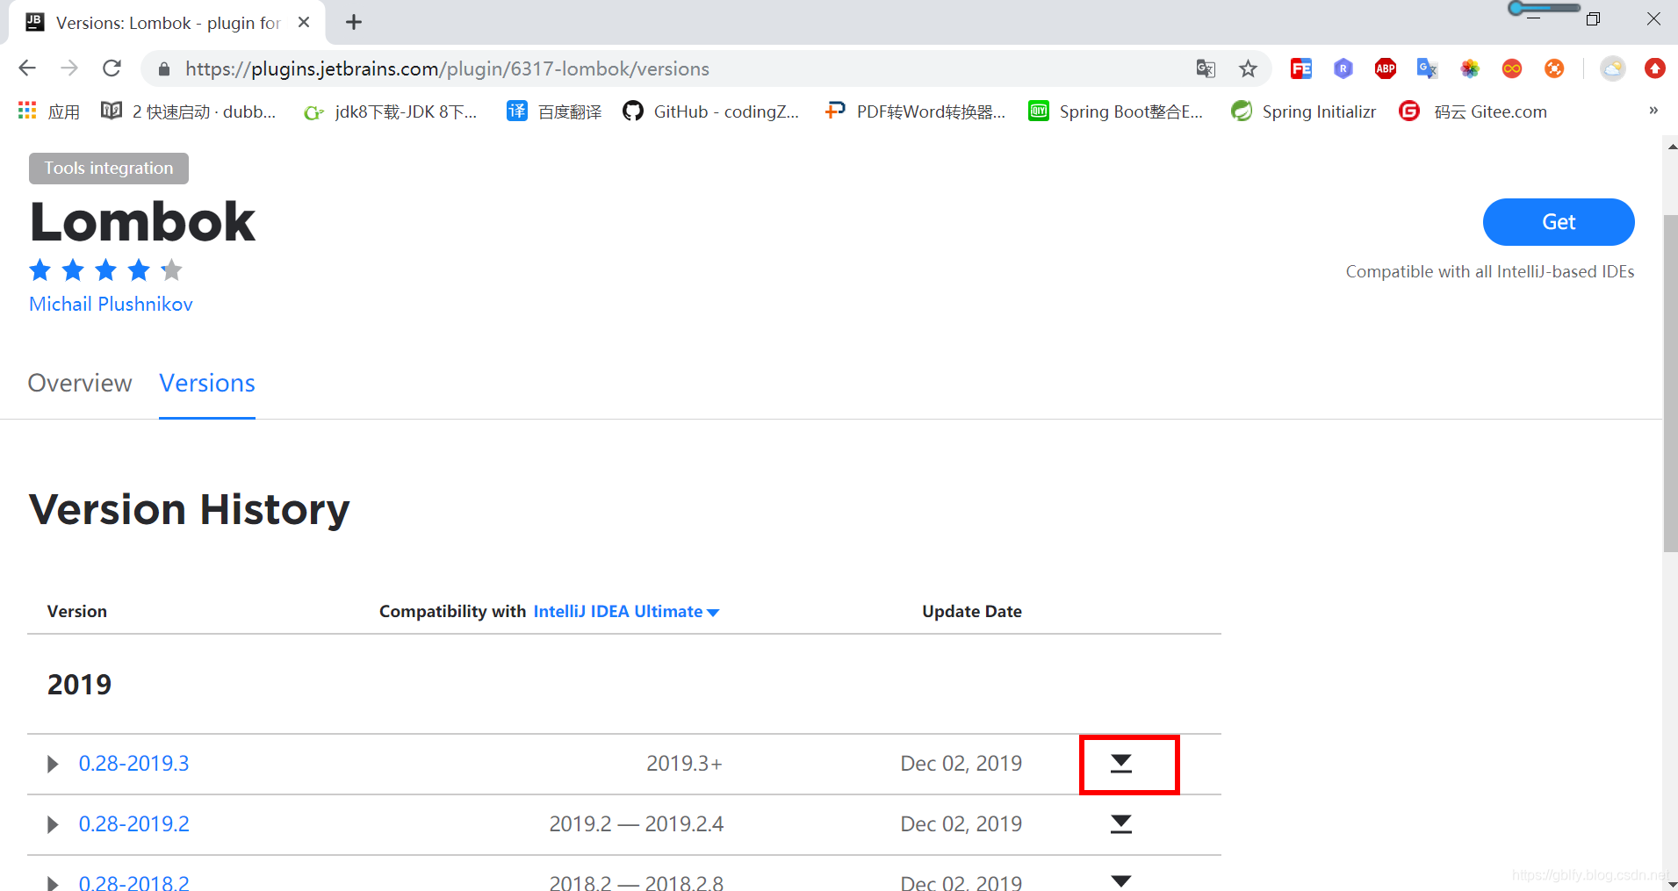1678x891 pixels.
Task: Click the page vertical scrollbar thumb
Action: [x=1670, y=384]
